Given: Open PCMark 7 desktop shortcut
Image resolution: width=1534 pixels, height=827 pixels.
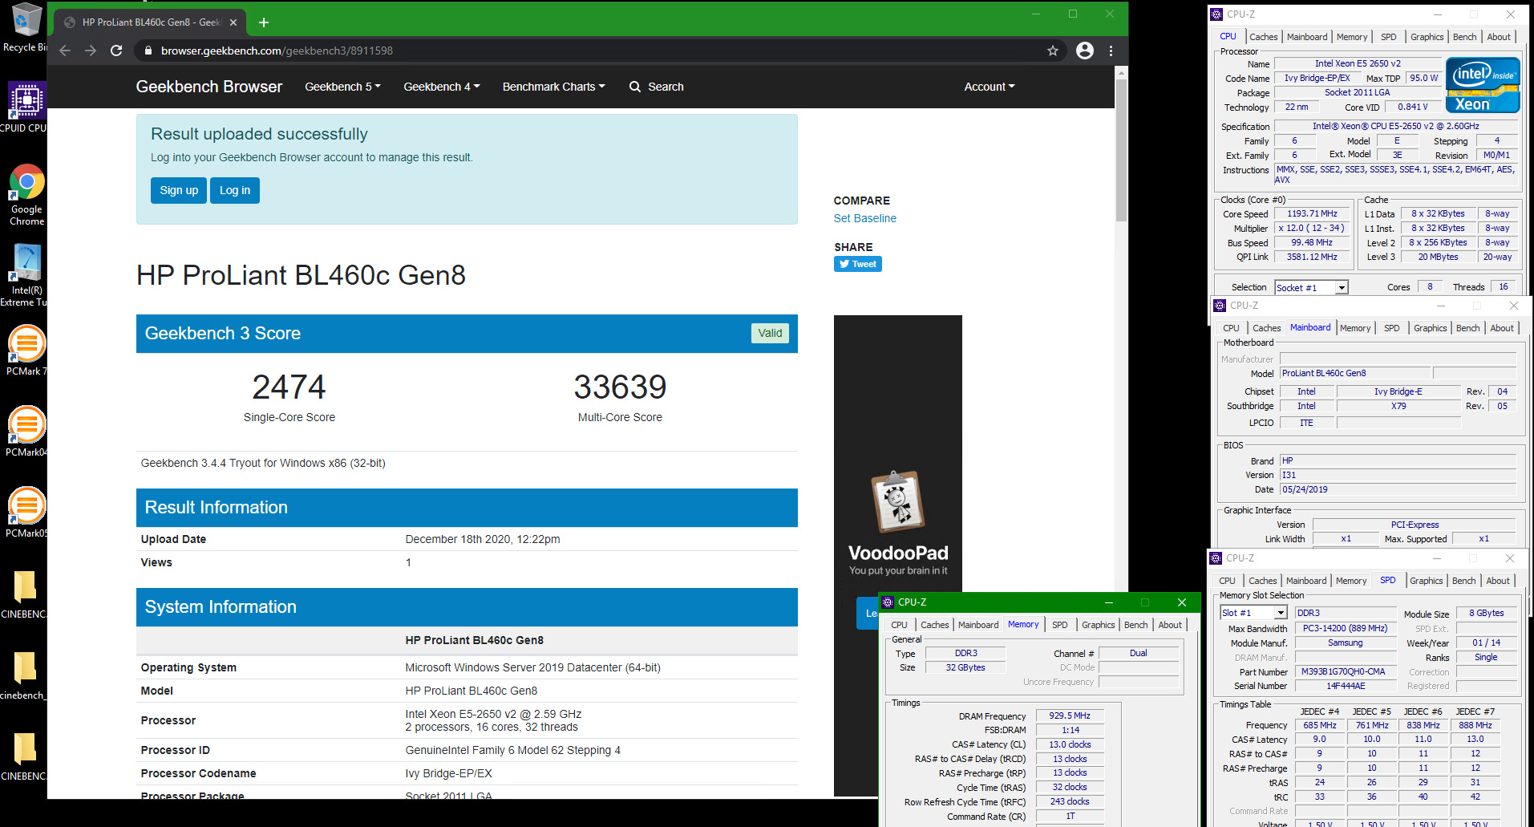Looking at the screenshot, I should (26, 351).
